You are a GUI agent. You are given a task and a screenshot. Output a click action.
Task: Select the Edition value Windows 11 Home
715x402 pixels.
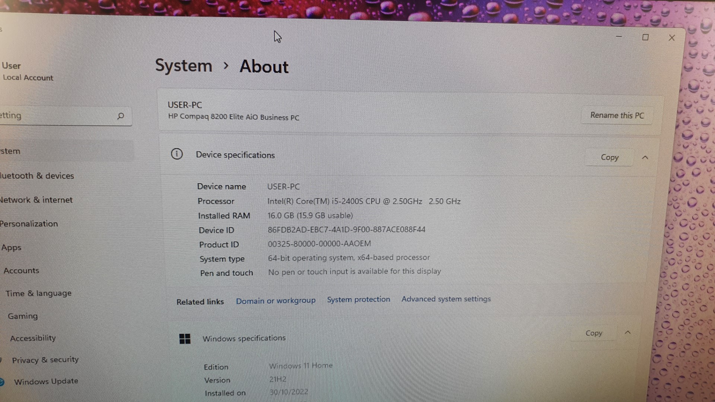(301, 366)
